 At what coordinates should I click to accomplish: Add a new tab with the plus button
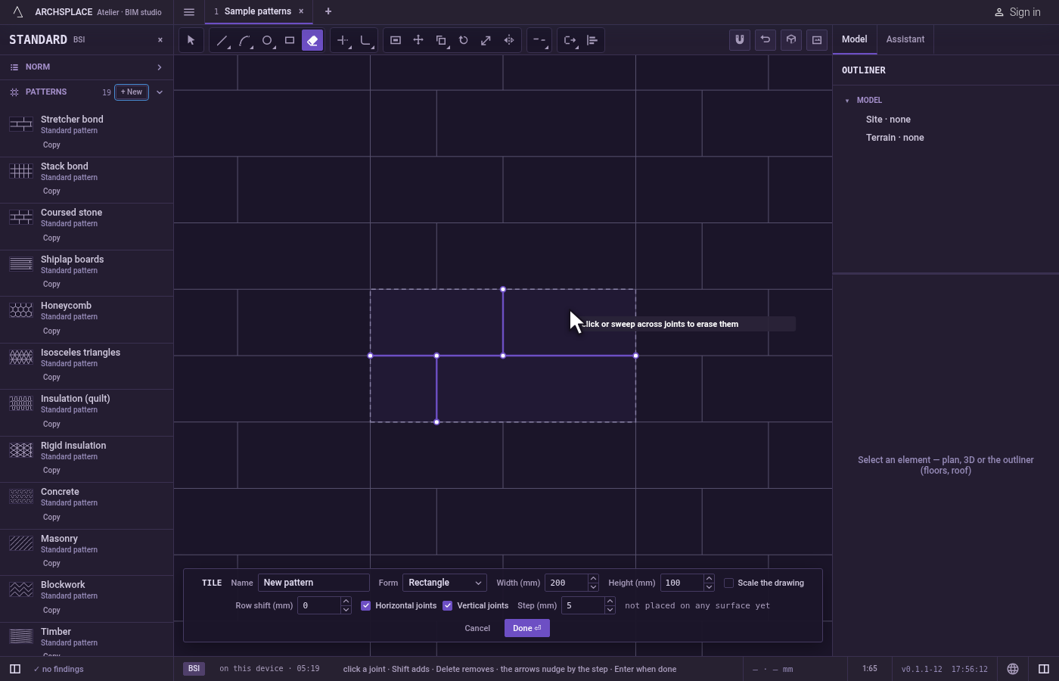click(328, 11)
